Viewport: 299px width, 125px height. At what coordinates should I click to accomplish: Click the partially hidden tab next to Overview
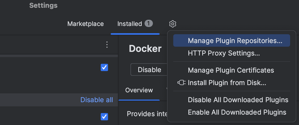click(166, 90)
